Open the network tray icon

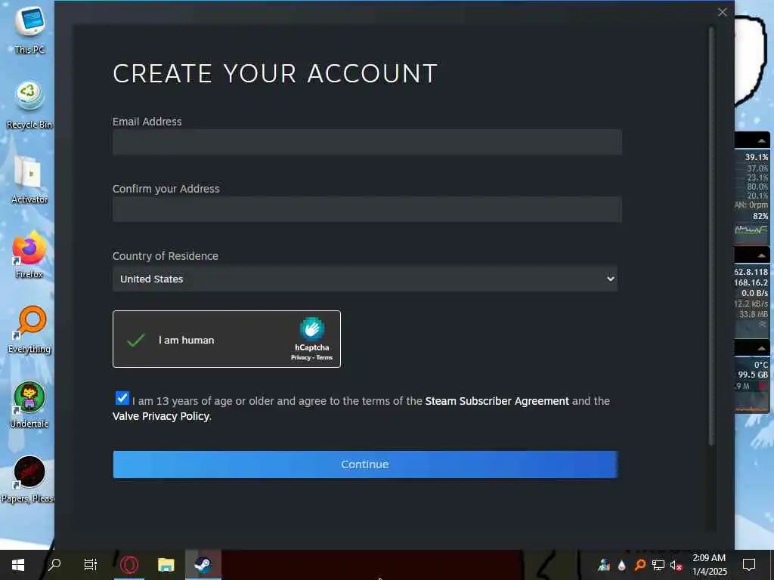click(x=658, y=565)
